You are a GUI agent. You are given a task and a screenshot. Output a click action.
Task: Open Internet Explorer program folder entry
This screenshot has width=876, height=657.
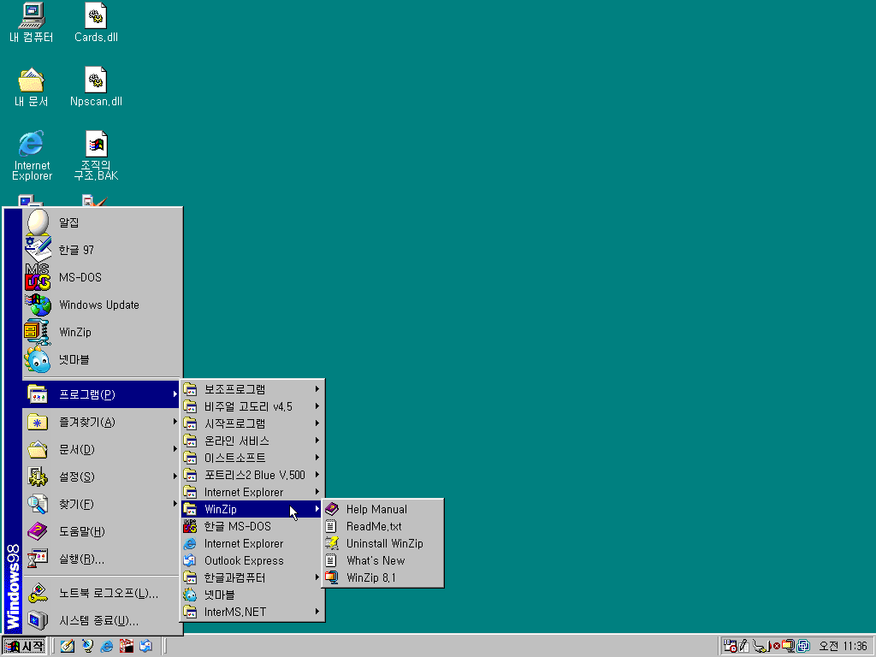[252, 492]
